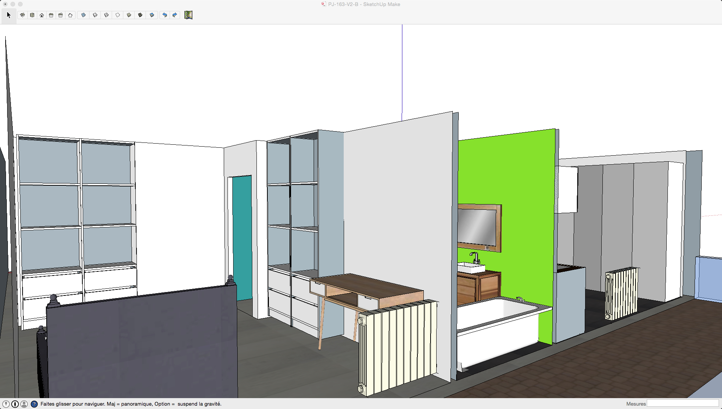This screenshot has width=722, height=409.
Task: Click the Undo arrow button
Action: click(165, 15)
